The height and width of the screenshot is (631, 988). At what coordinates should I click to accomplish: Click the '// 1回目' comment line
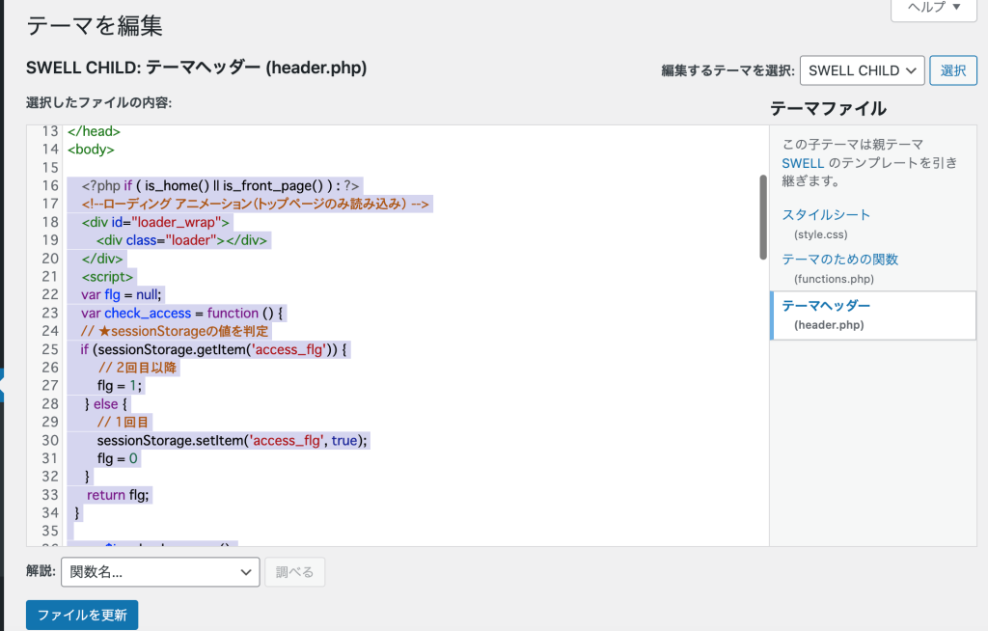[x=123, y=422]
